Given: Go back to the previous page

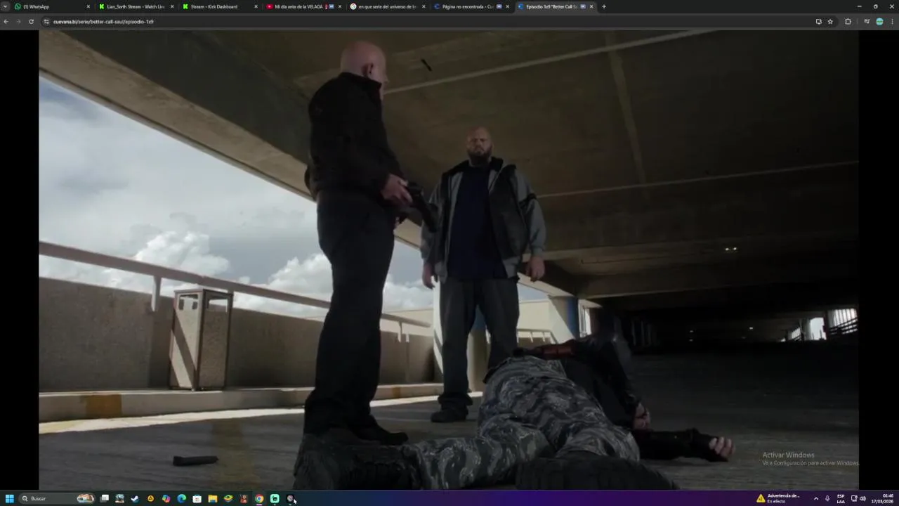Looking at the screenshot, I should 6,22.
